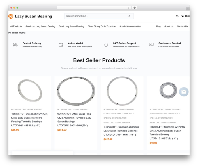The height and width of the screenshot is (167, 198).
Task: Click Special Customization tag on 798mm card
Action: [x=115, y=118]
